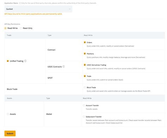Click the Submit button
Image resolution: width=167 pixels, height=138 pixels.
coord(10,133)
